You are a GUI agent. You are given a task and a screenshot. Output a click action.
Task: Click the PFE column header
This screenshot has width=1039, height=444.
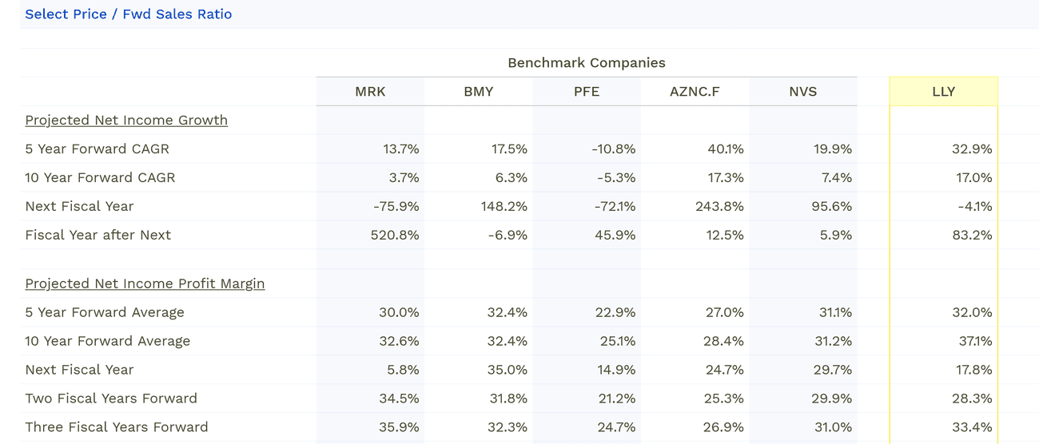(587, 92)
